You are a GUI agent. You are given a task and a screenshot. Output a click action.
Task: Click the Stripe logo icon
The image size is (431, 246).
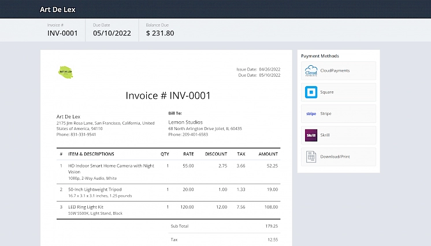tap(311, 114)
